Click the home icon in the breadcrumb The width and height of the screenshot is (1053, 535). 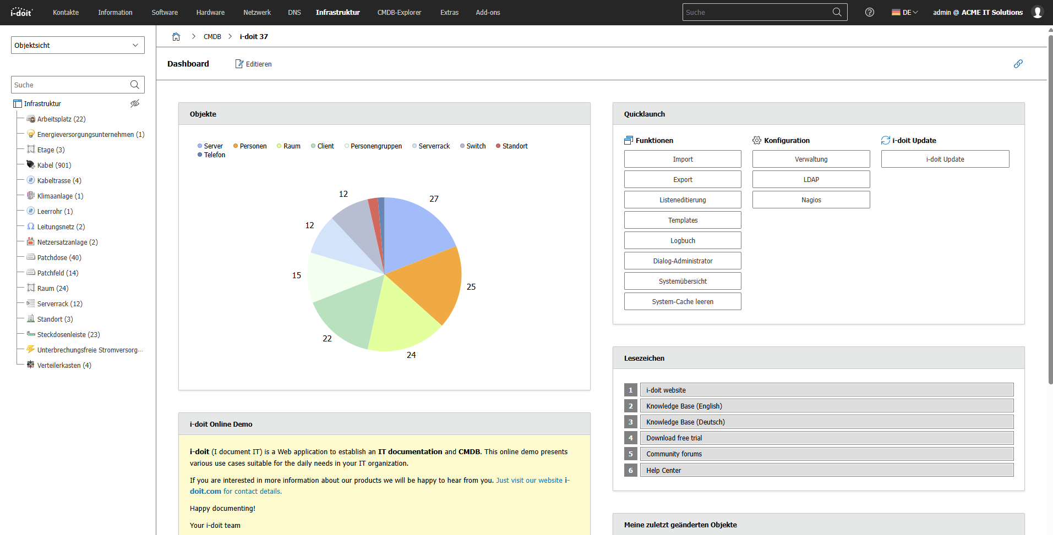[176, 37]
